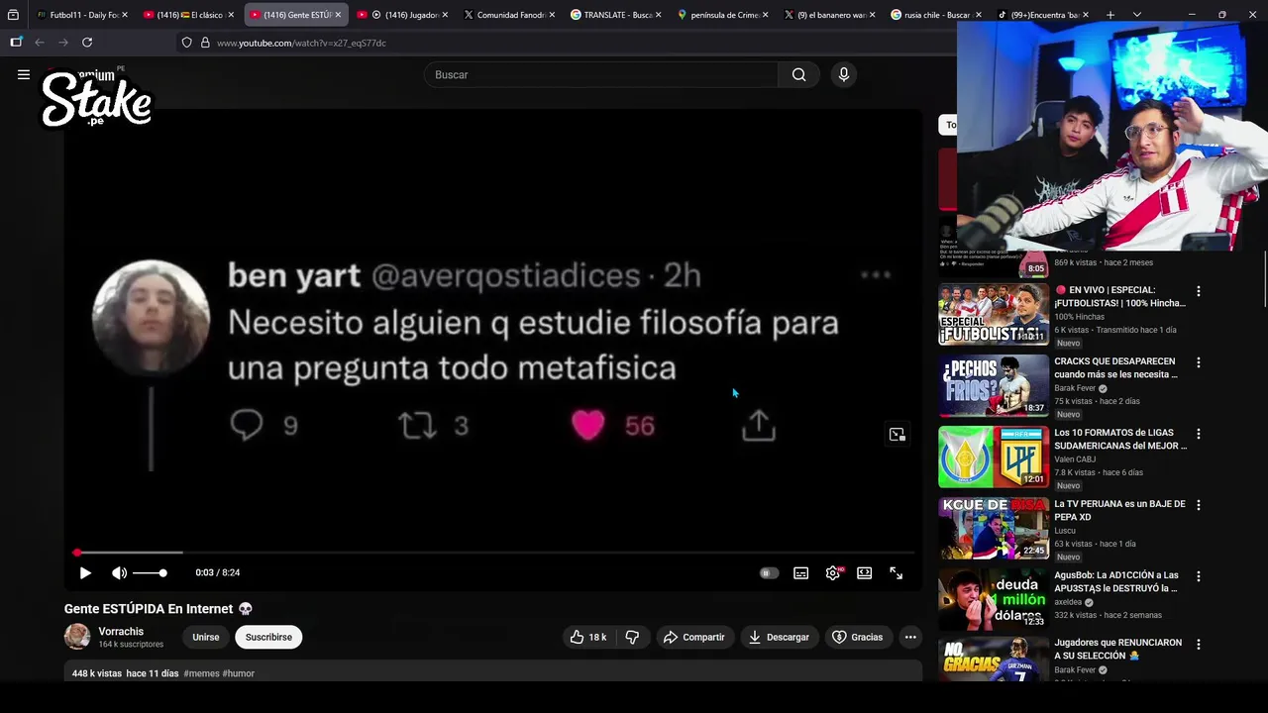Like the video with 18 k likes
This screenshot has width=1268, height=713.
pos(587,637)
